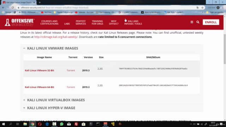Click the 64-Bit row SHA256 hash starting 288324d
226x127 pixels.
click(153, 85)
